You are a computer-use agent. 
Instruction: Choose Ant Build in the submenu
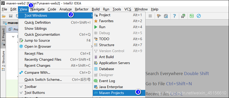coord(119,57)
